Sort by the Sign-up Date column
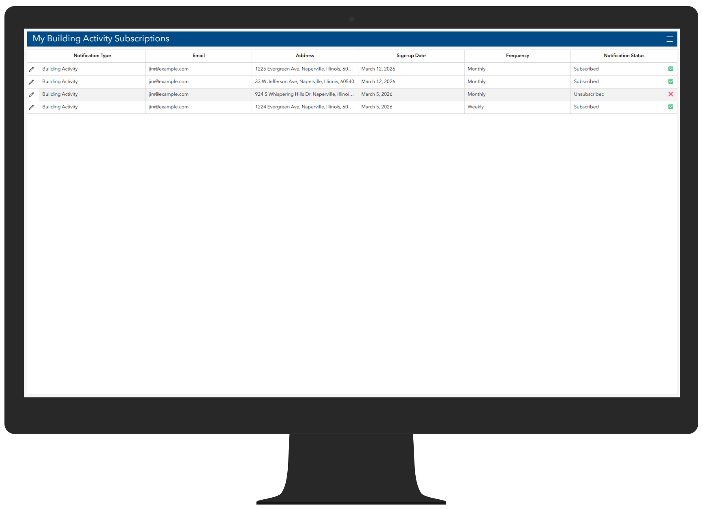Screen dimensions: 703x509 click(x=410, y=56)
